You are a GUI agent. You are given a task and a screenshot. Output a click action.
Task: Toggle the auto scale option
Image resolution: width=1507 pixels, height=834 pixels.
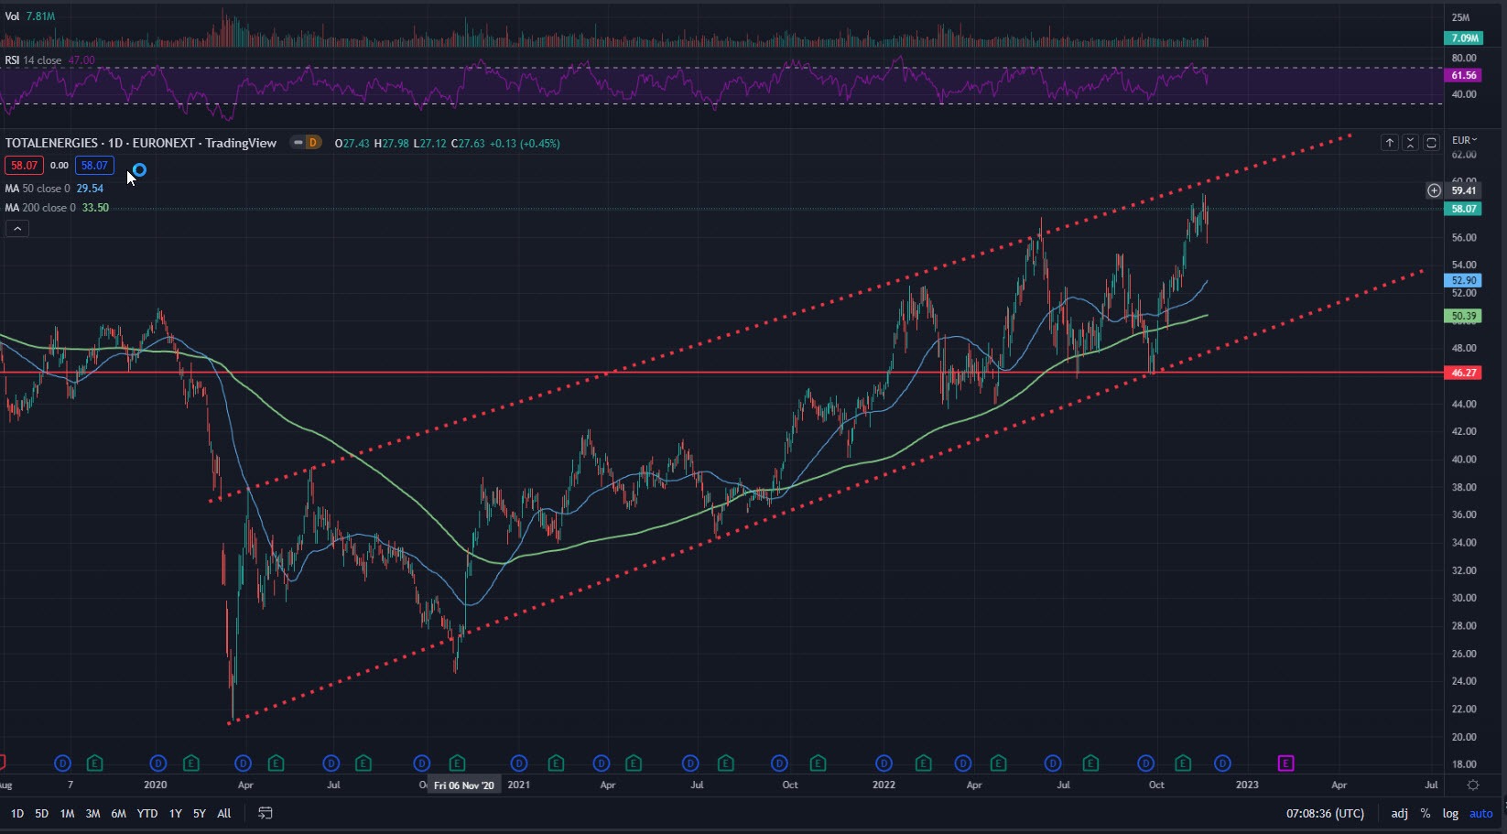[x=1480, y=813]
